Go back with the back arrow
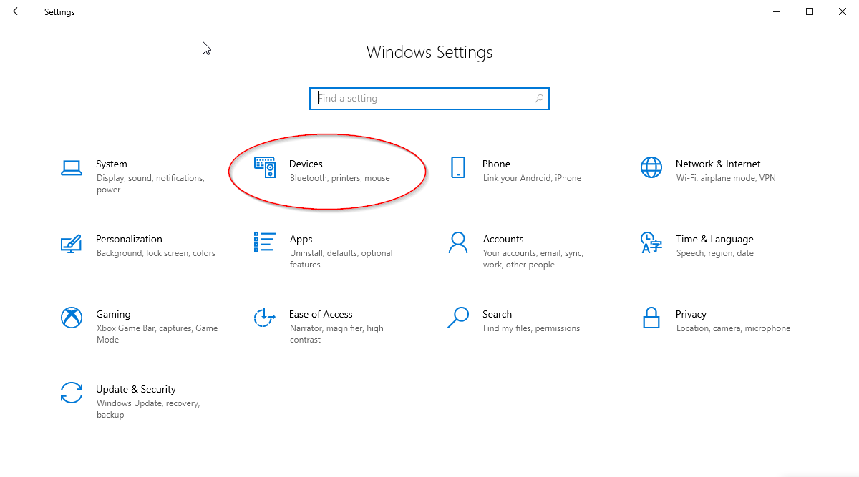The image size is (859, 477). tap(17, 11)
